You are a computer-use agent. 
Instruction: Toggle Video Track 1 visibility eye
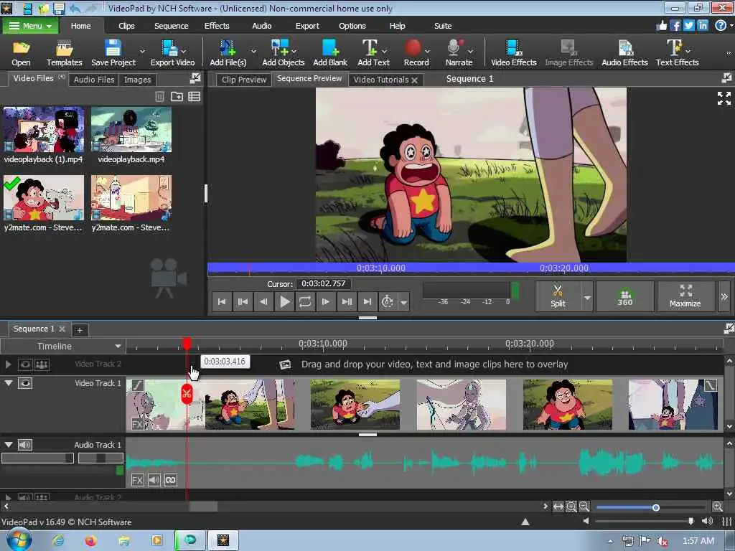pyautogui.click(x=25, y=383)
